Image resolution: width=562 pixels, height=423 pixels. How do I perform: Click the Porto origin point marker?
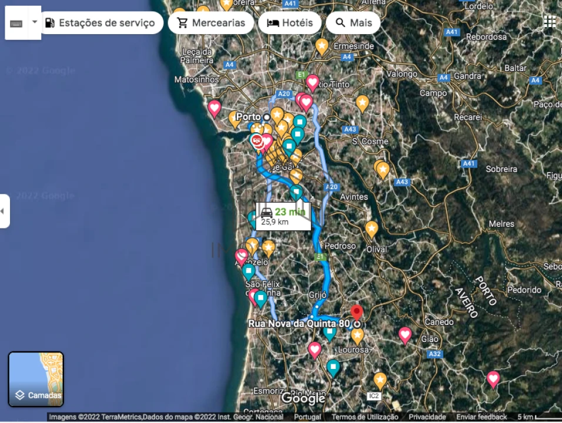click(x=266, y=117)
